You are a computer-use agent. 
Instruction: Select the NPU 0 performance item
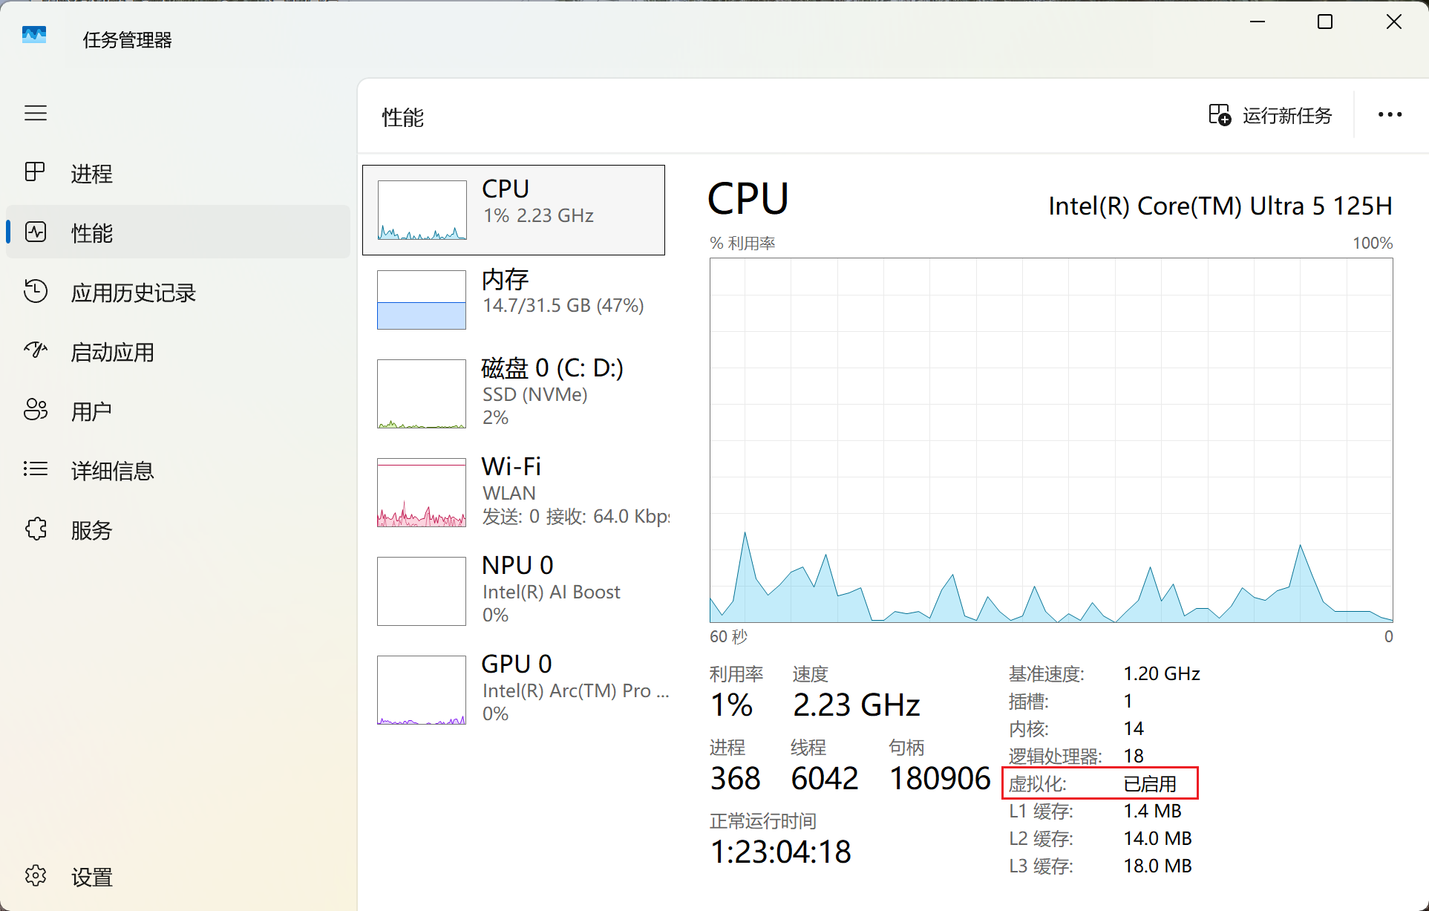513,591
